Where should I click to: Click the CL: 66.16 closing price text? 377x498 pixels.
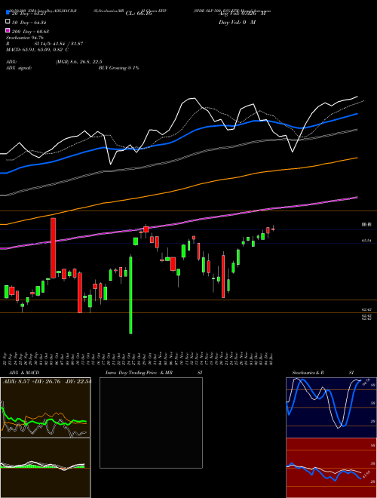(139, 14)
